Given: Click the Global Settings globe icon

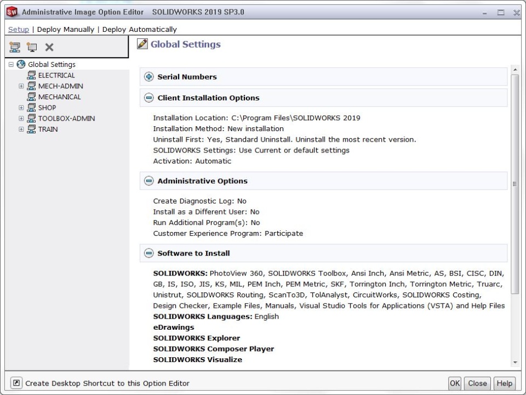Looking at the screenshot, I should (x=21, y=64).
